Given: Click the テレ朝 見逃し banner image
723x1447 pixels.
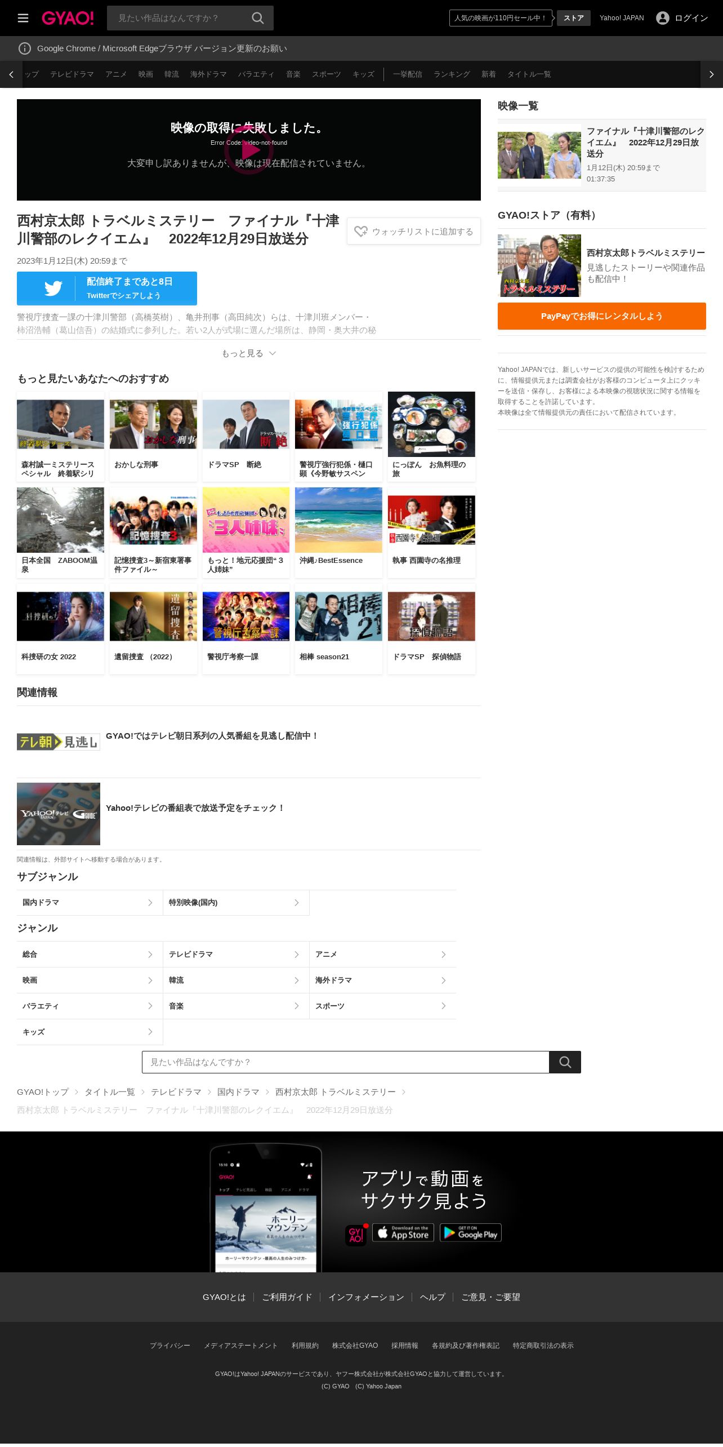Looking at the screenshot, I should [x=59, y=742].
